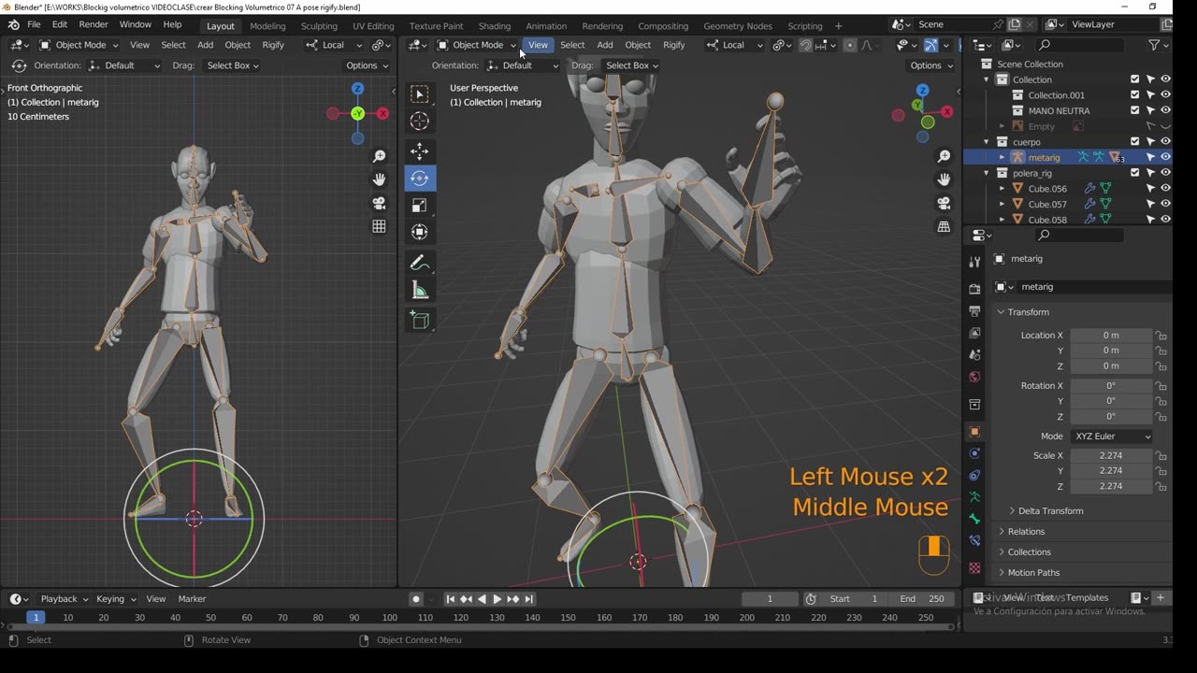Activate the Move tool

[420, 151]
